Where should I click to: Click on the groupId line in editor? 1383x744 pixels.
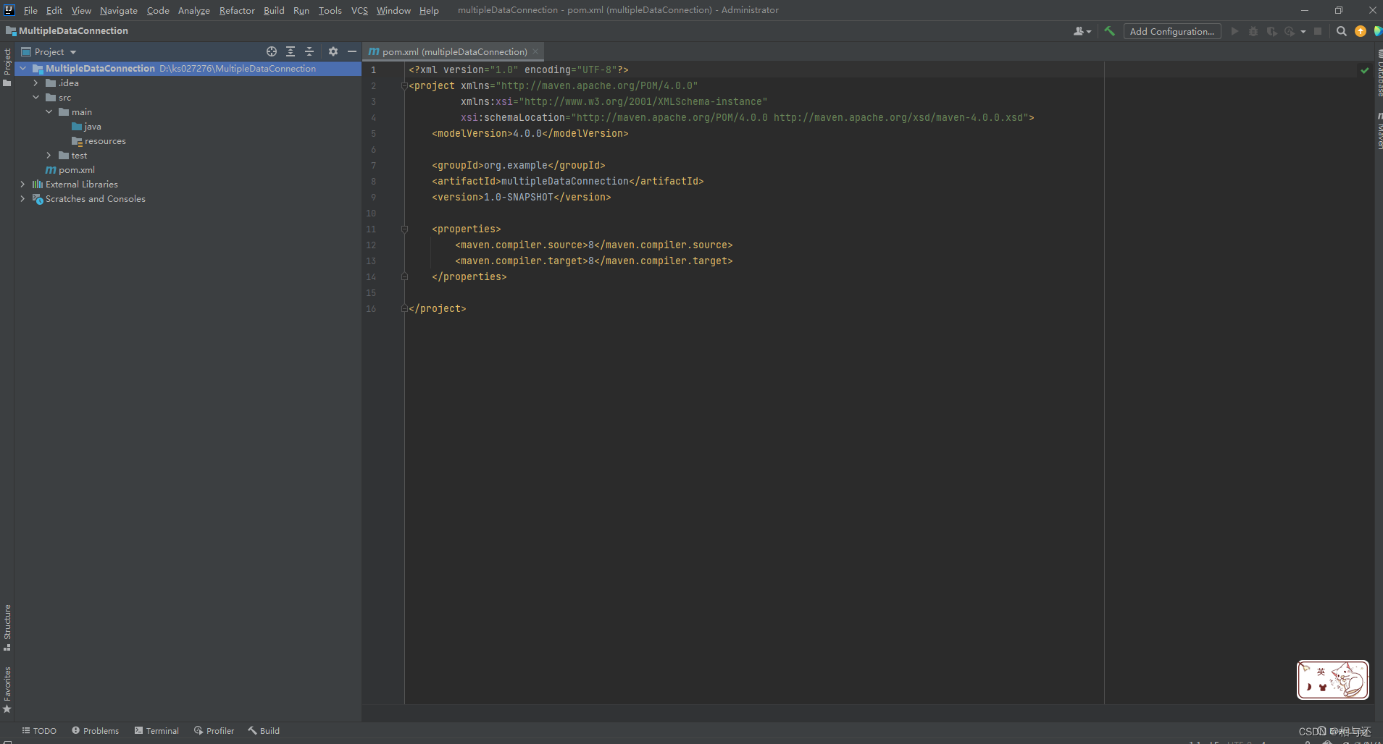click(518, 165)
